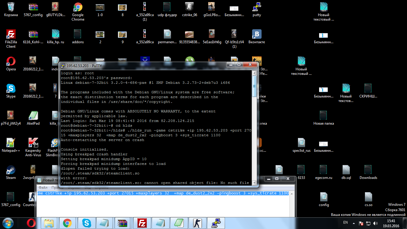Open the Steam desktop icon

11,172
